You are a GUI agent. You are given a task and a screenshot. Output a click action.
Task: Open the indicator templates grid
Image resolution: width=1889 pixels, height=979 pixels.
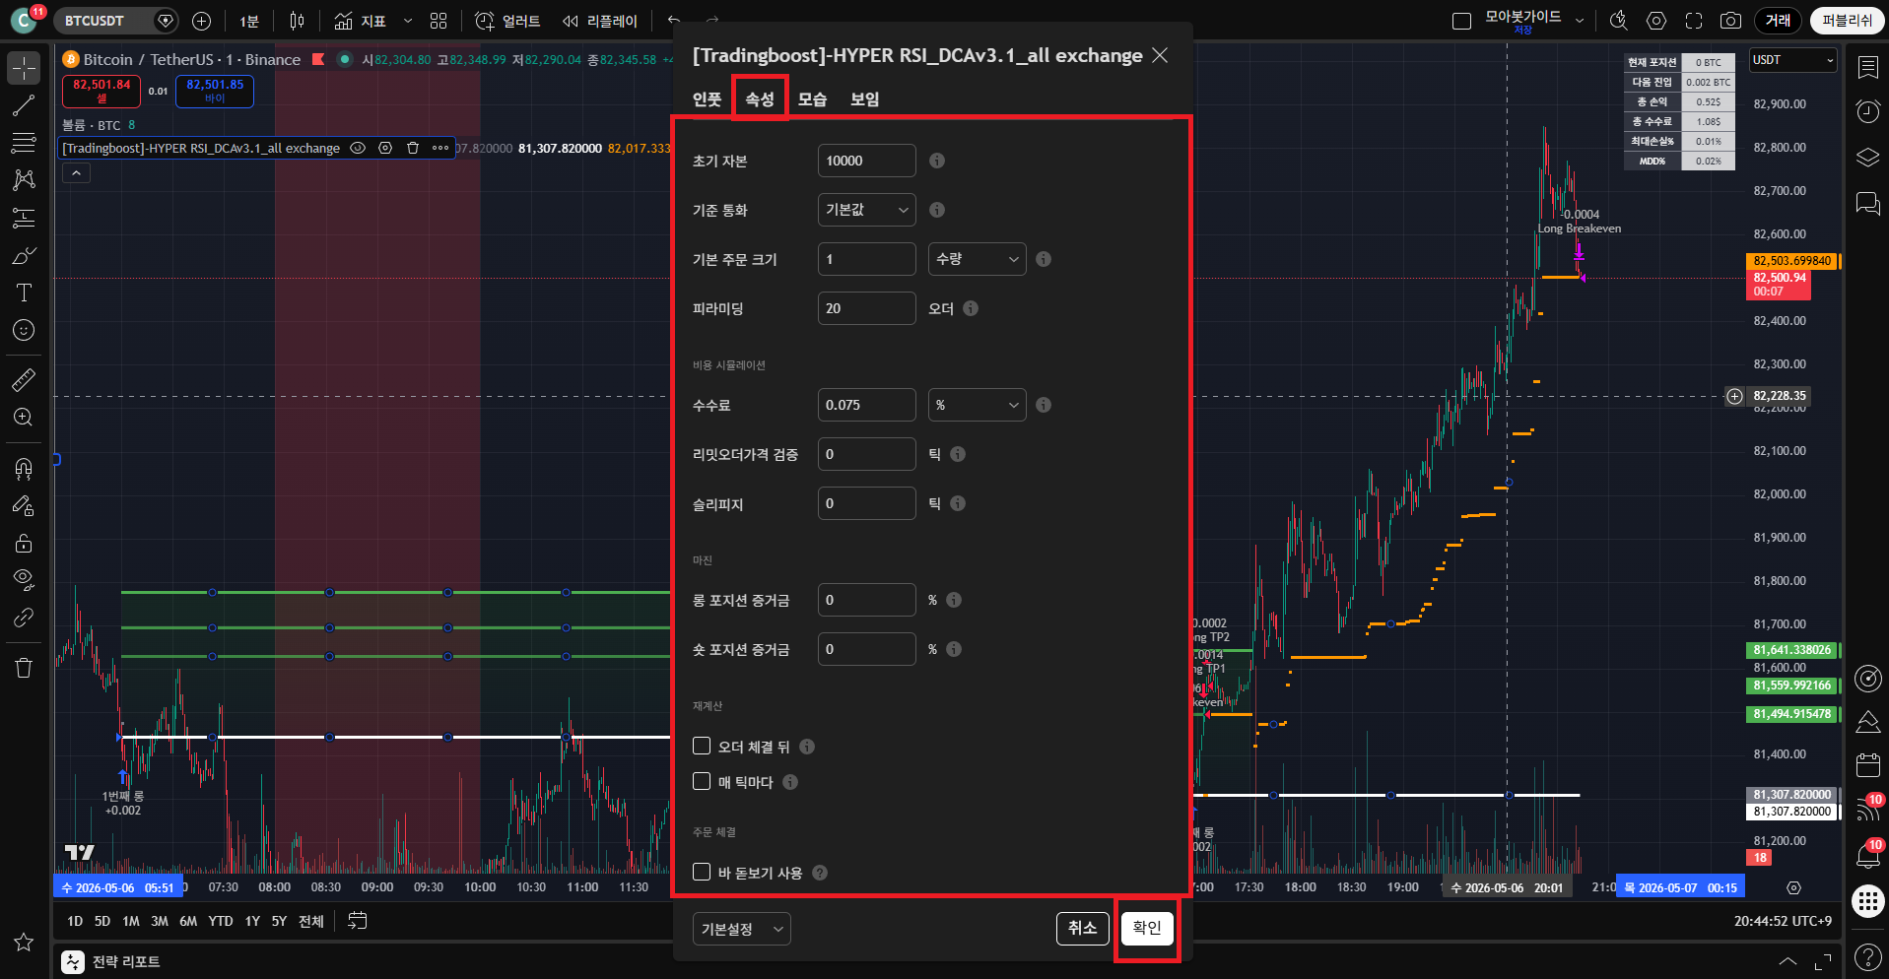[439, 21]
